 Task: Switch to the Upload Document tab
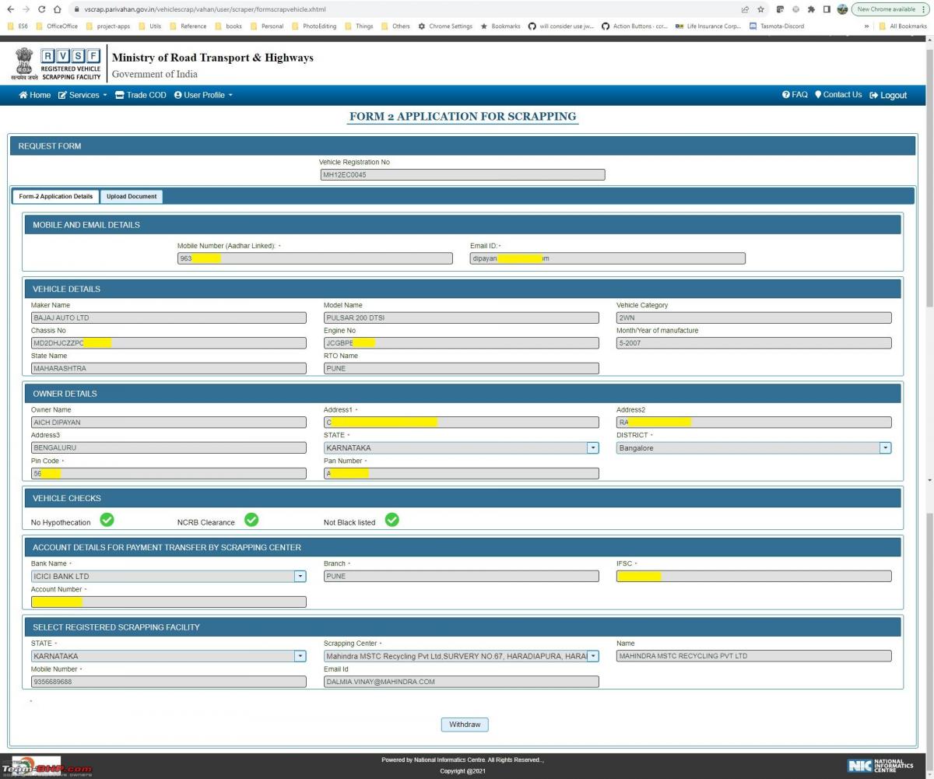(132, 196)
